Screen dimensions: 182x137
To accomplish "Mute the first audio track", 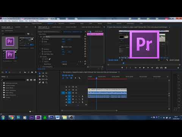I will (x=76, y=96).
